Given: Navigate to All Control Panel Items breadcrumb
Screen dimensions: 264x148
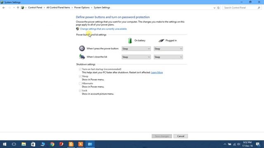Looking at the screenshot, I should point(58,7).
